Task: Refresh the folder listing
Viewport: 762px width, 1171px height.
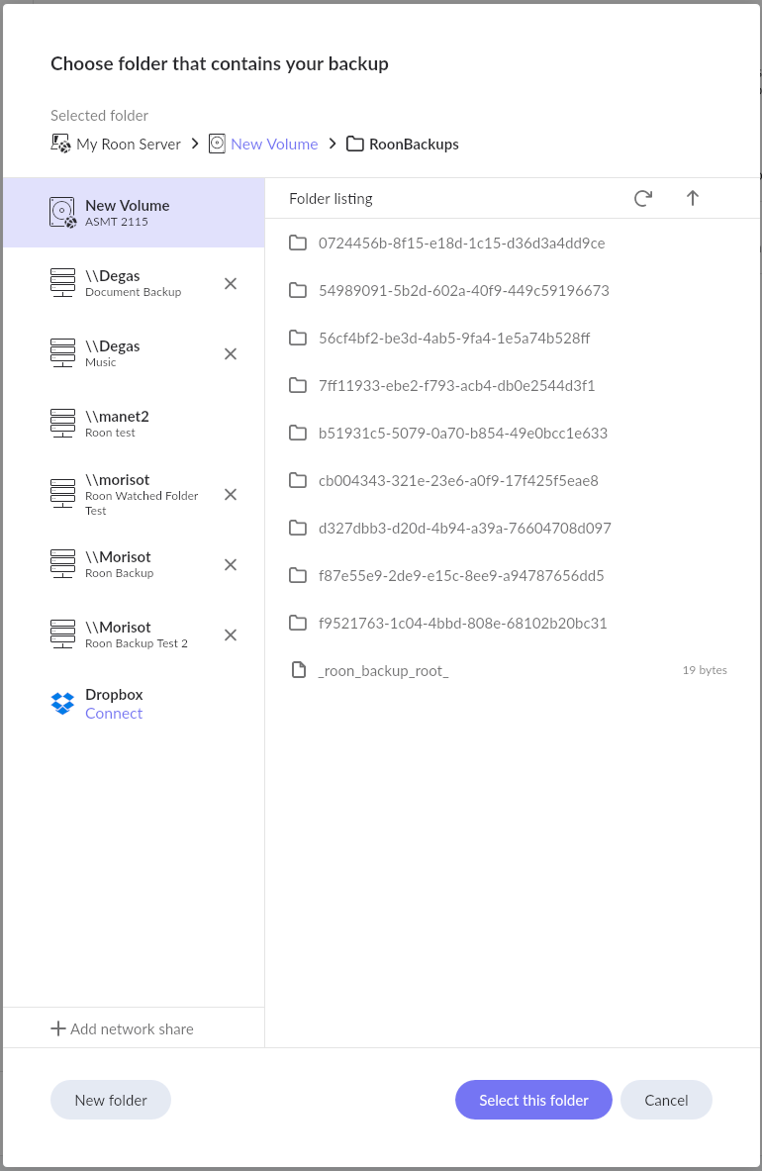Action: [x=642, y=198]
